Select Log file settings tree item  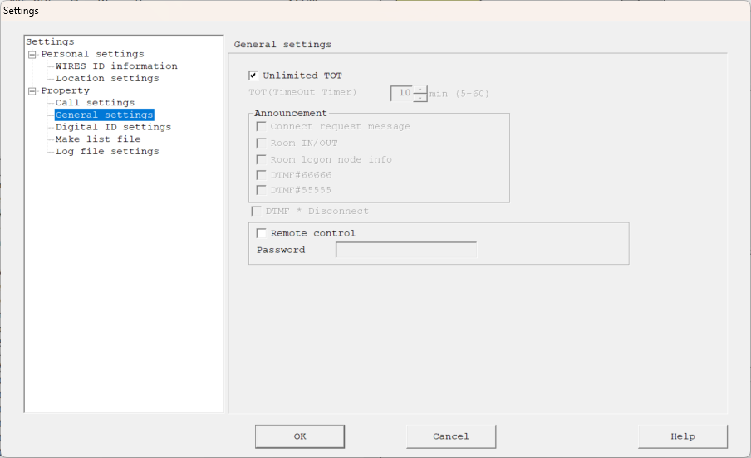(x=107, y=152)
